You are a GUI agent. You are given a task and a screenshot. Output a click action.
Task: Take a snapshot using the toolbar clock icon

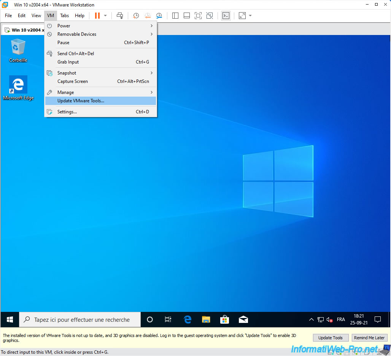point(136,16)
